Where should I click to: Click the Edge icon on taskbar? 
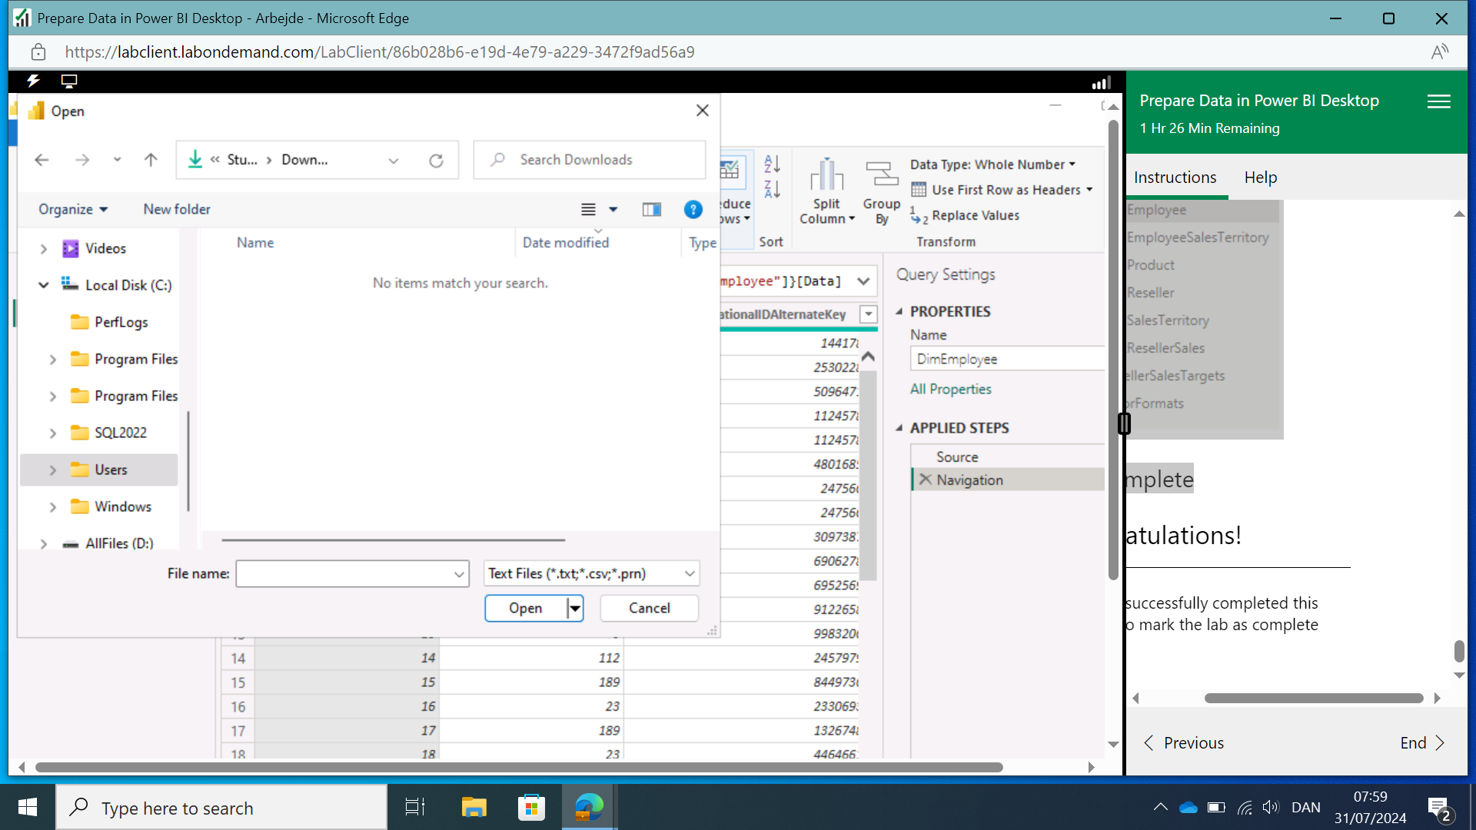589,807
